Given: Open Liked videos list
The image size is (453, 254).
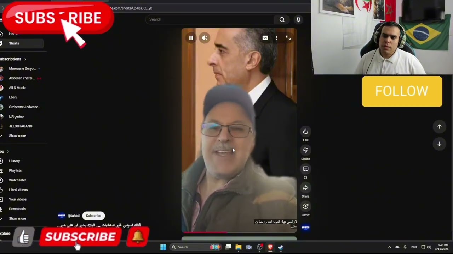Looking at the screenshot, I should coord(18,190).
